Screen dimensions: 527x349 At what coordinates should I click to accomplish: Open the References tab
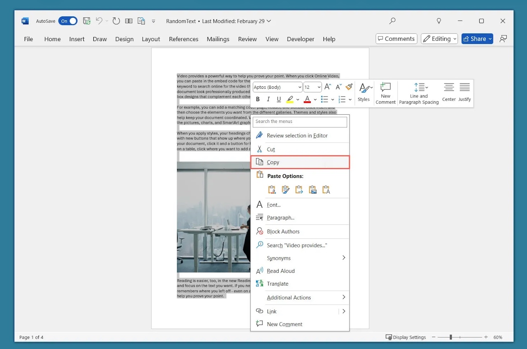pyautogui.click(x=184, y=39)
